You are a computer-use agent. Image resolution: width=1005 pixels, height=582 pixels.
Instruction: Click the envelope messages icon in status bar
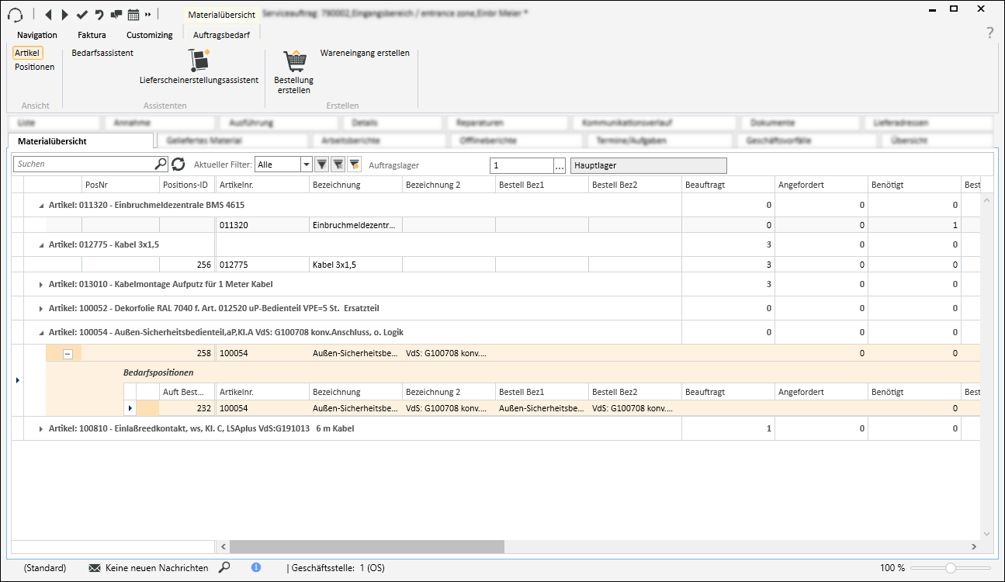click(95, 568)
